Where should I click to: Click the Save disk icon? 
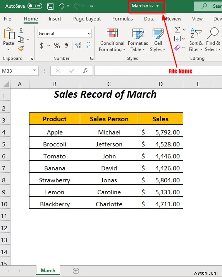pyautogui.click(x=50, y=6)
